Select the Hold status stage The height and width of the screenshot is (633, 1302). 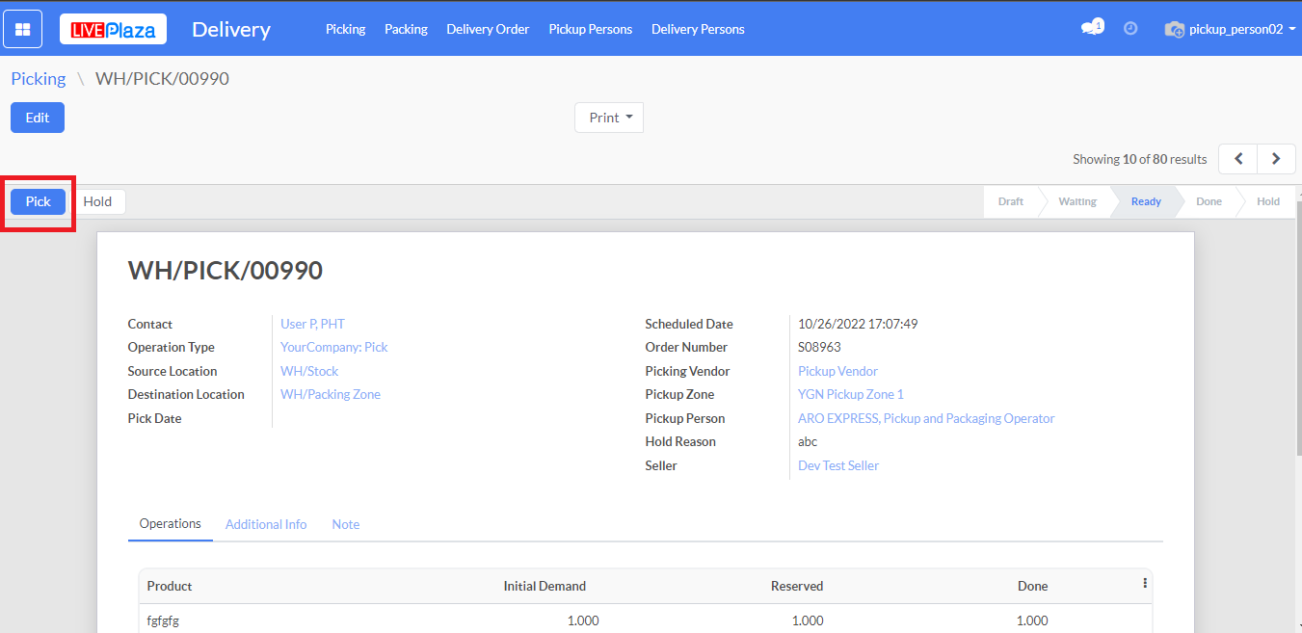pos(1268,201)
